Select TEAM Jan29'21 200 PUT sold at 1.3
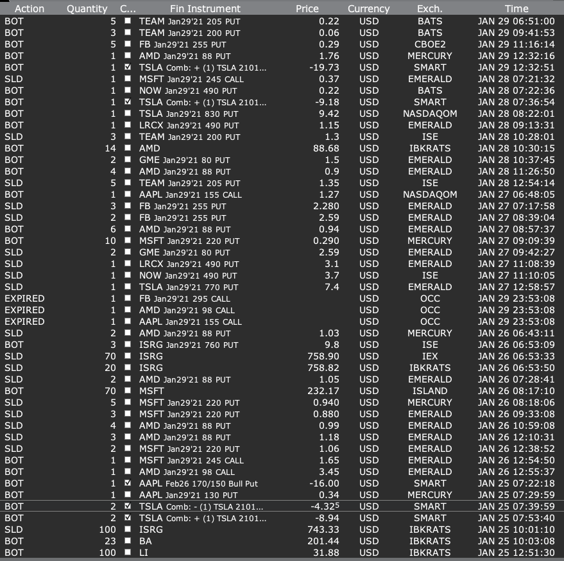Viewport: 564px width, 561px height. [189, 137]
